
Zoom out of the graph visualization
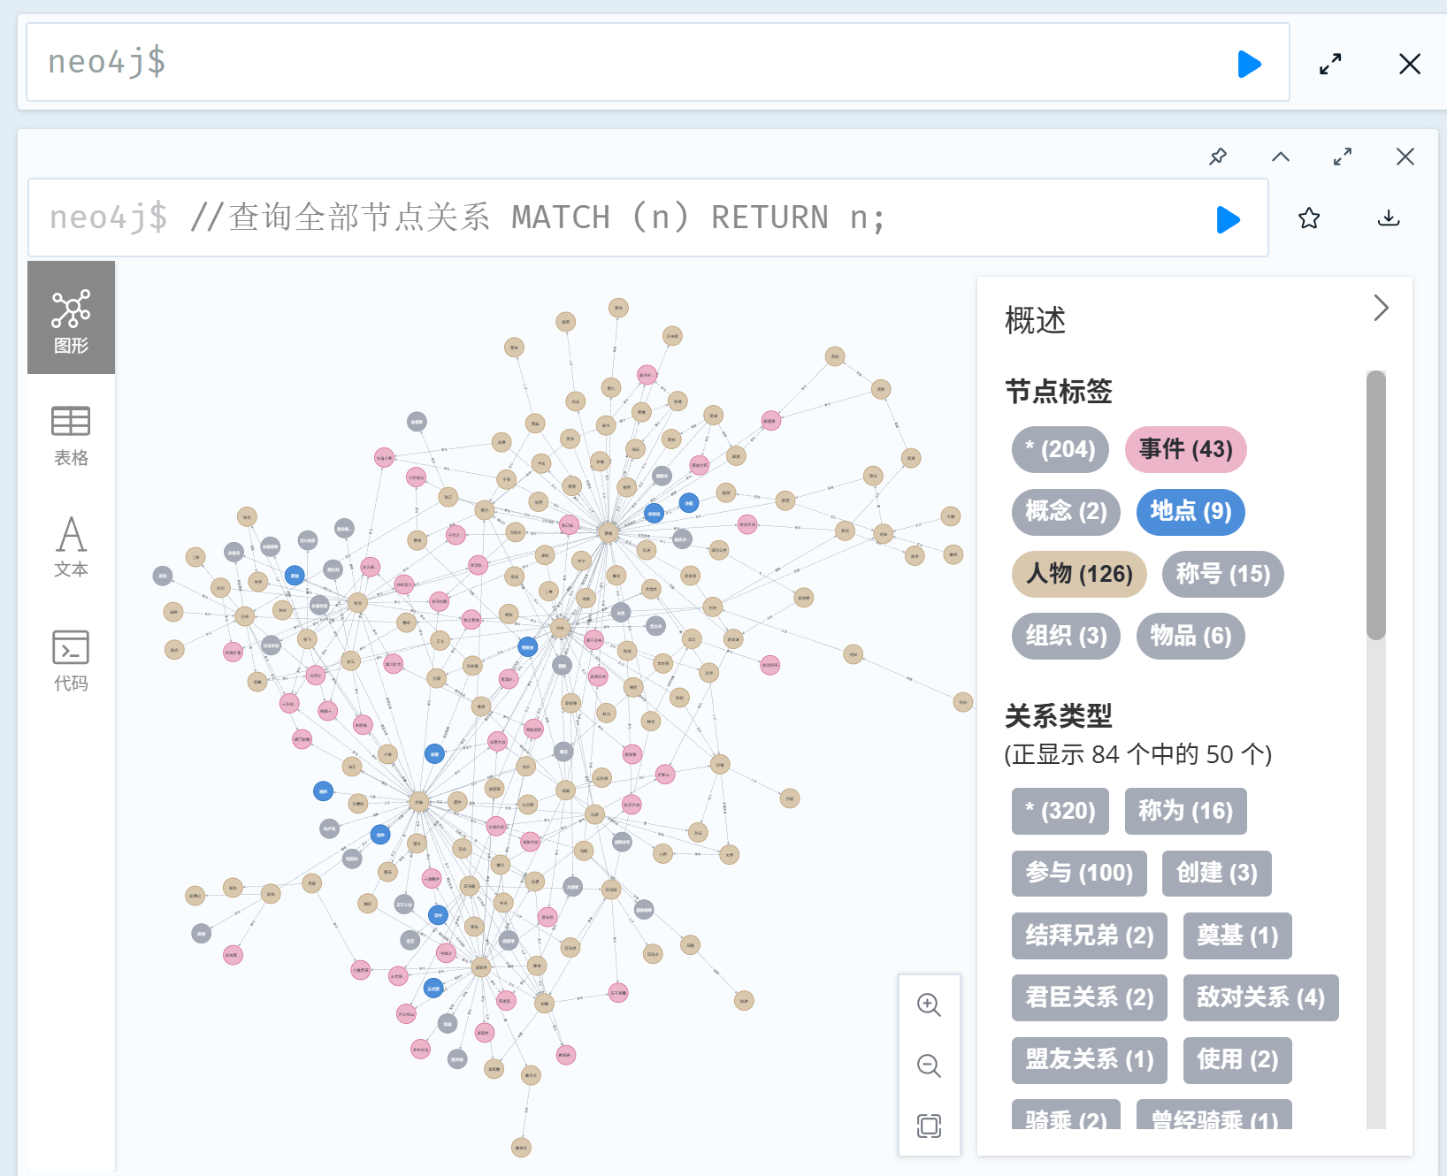(929, 1065)
